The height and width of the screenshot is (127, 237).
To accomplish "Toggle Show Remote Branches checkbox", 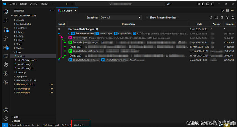I will (147, 18).
